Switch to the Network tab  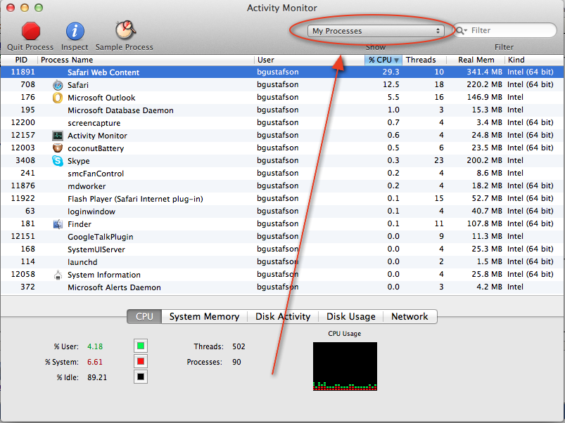410,316
